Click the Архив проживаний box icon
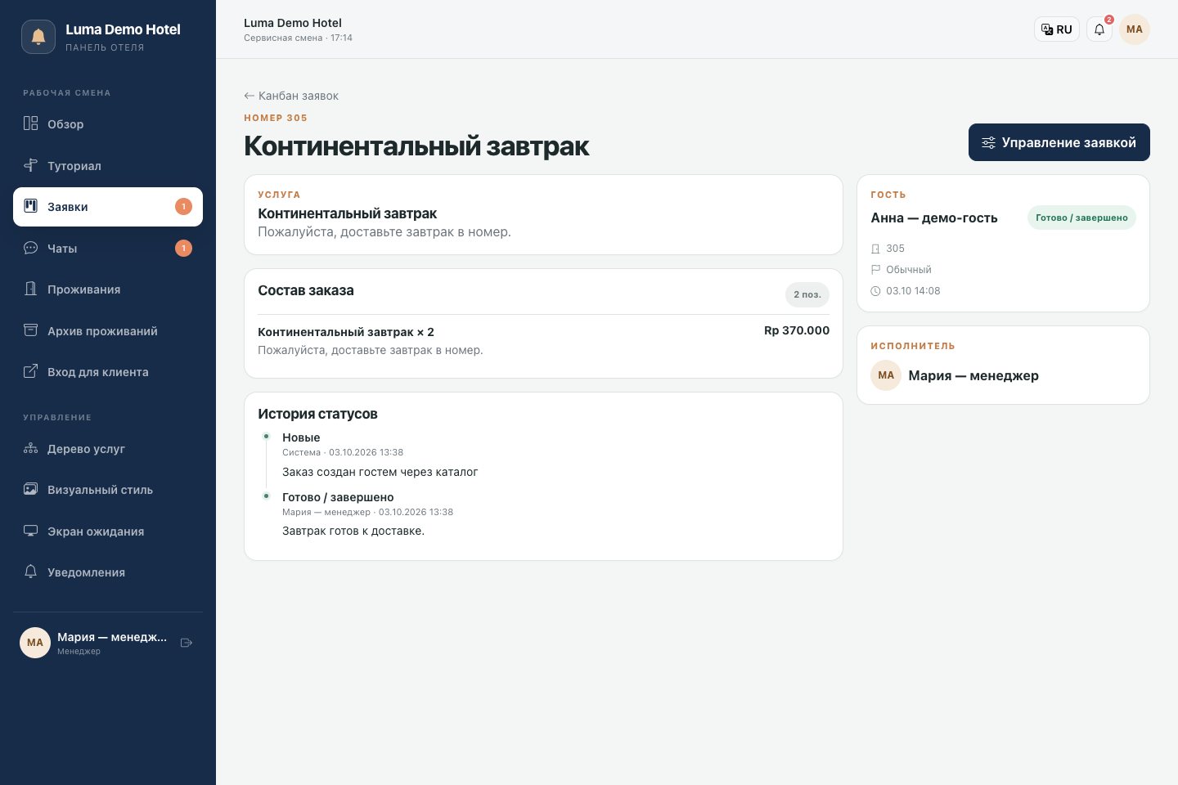The width and height of the screenshot is (1178, 785). [31, 330]
